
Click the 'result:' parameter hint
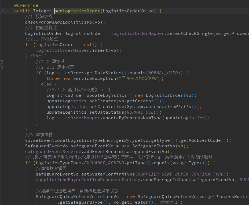[x=167, y=202]
